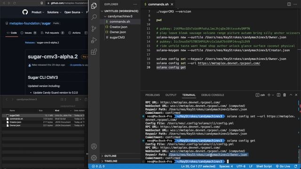Open commands.sh in the Explorer tree
This screenshot has height=169, width=301.
(120, 22)
